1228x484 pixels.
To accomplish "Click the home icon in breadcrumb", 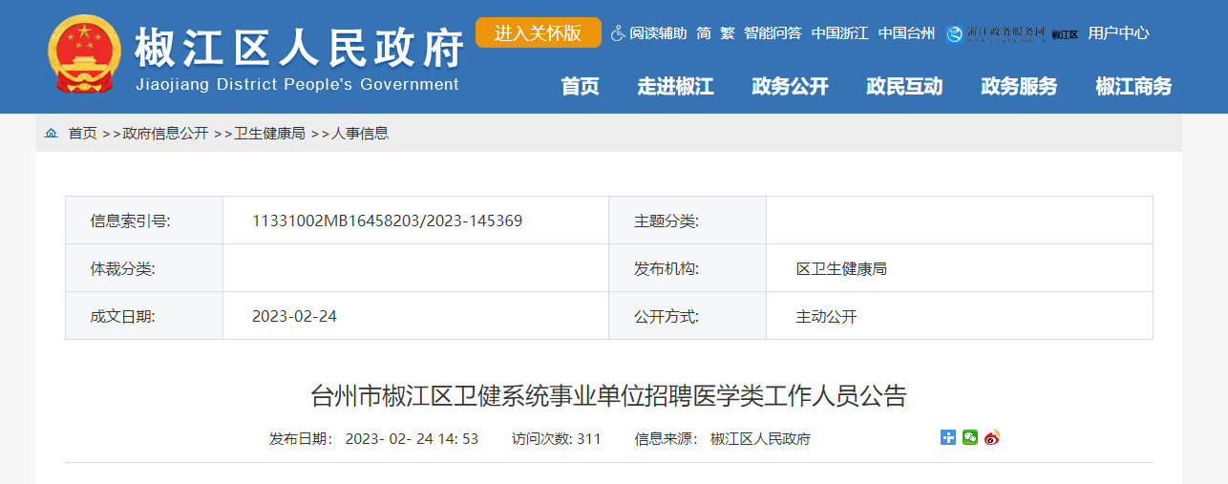I will pos(51,134).
